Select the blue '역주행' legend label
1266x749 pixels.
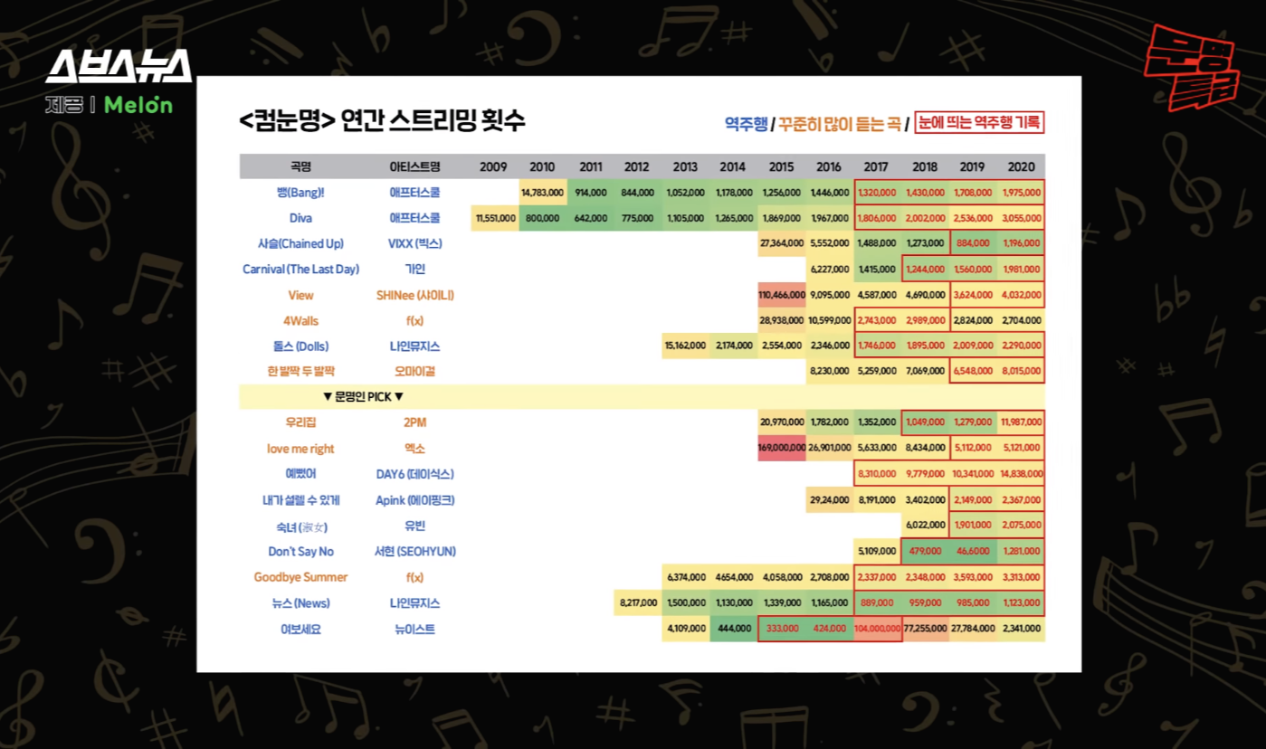pyautogui.click(x=746, y=123)
